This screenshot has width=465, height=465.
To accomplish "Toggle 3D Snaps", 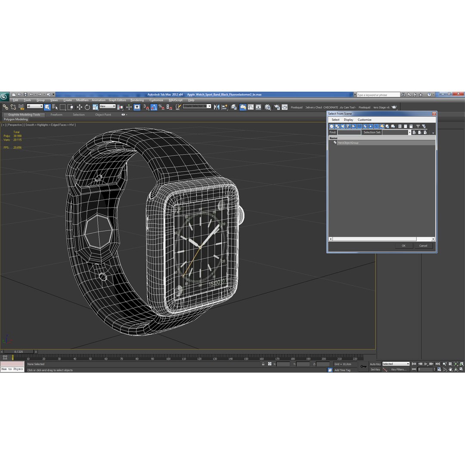I will (146, 107).
